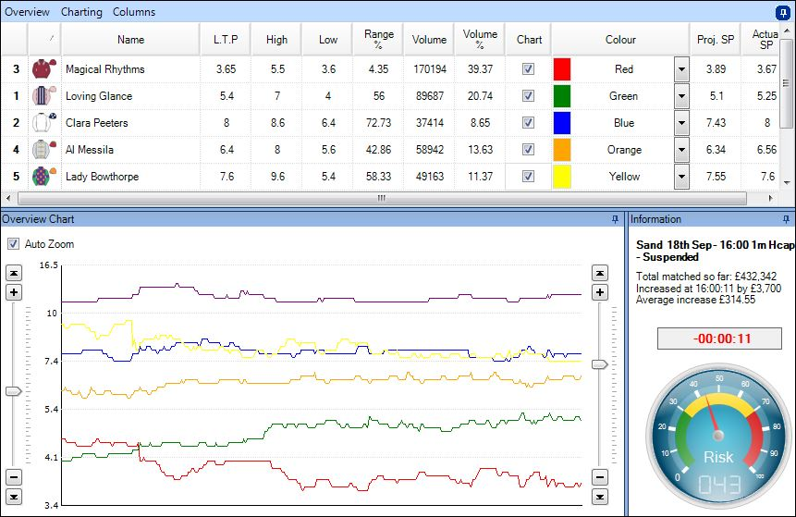796x517 pixels.
Task: Uncheck Chart box for Magical Rhythms
Action: pyautogui.click(x=529, y=69)
